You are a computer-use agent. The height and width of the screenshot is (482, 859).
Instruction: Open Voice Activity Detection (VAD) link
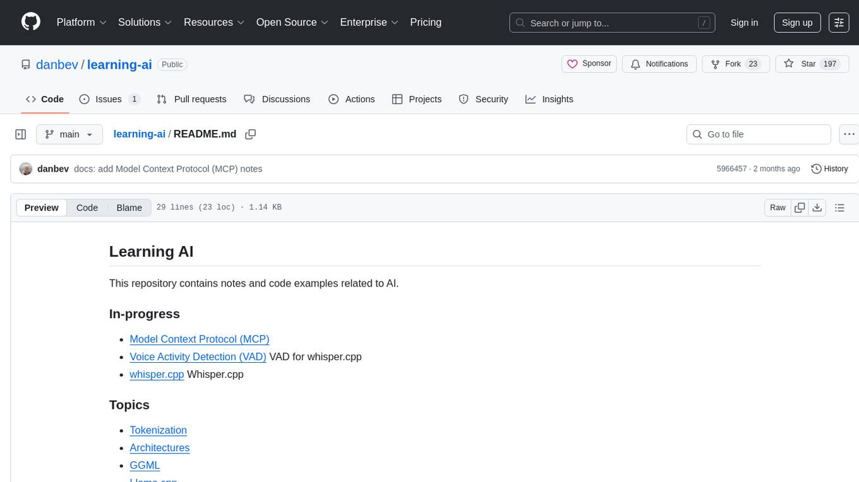point(198,356)
